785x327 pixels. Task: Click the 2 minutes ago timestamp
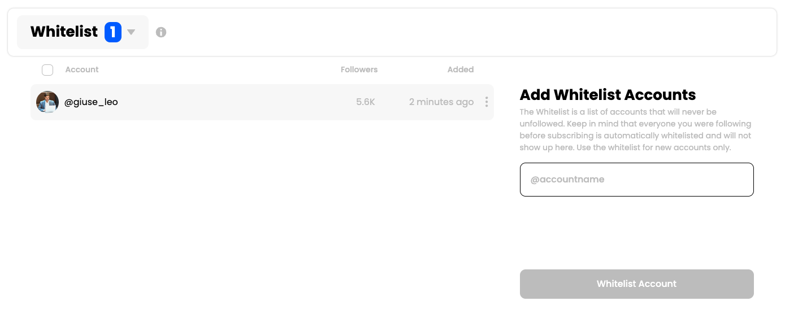[441, 102]
